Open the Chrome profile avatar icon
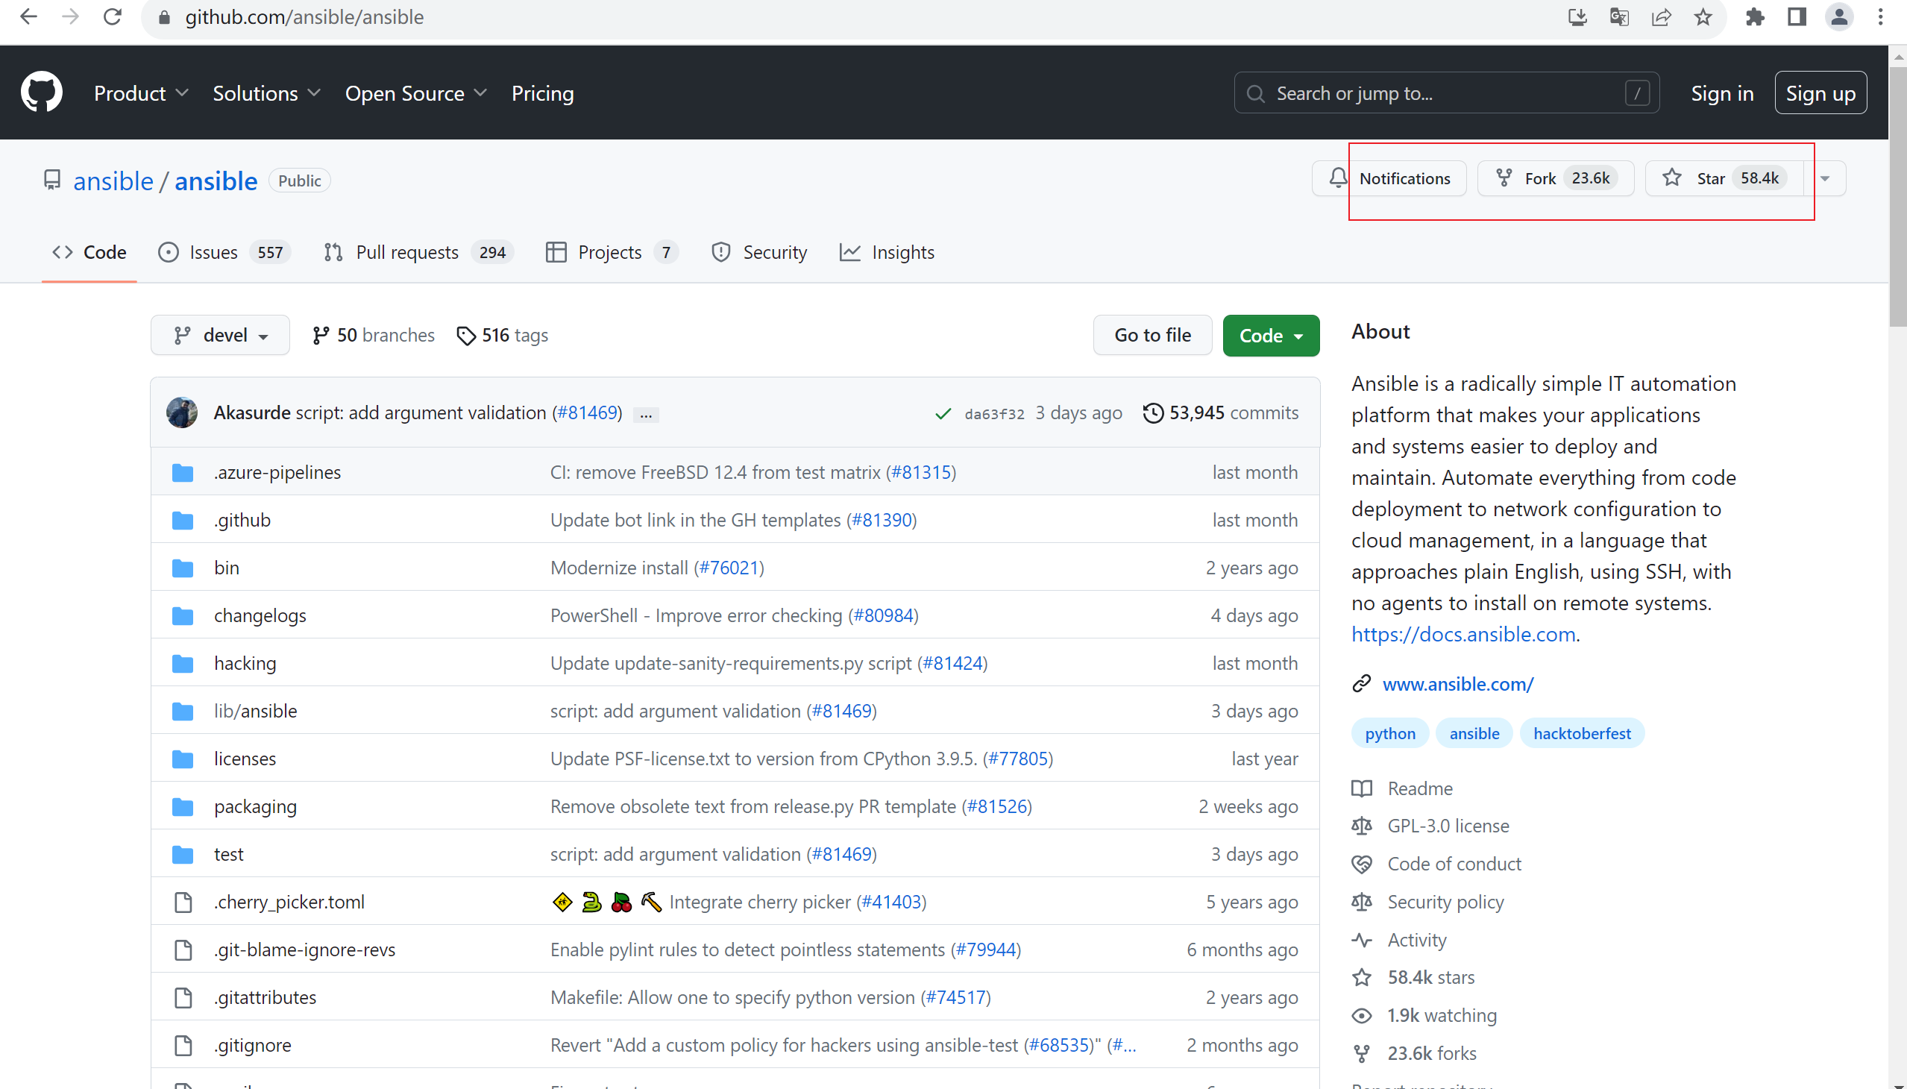The width and height of the screenshot is (1907, 1089). (x=1839, y=17)
